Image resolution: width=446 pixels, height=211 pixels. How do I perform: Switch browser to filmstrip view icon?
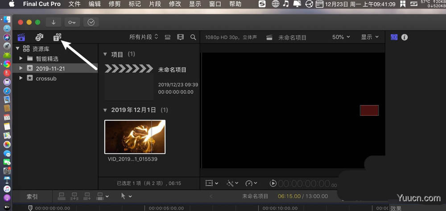pyautogui.click(x=180, y=37)
